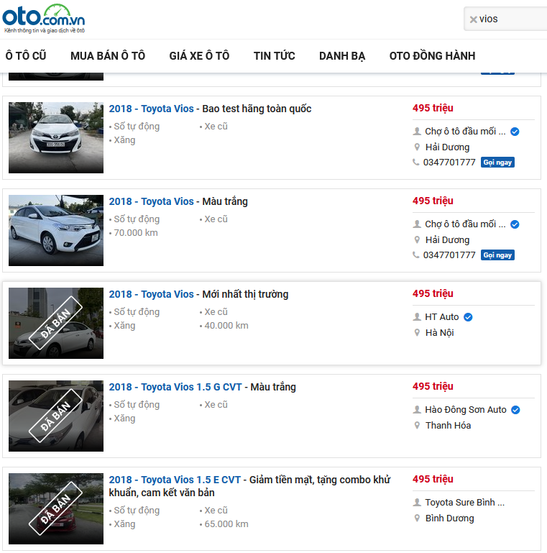Click seller Hào Đông Sơn Auto

[x=466, y=409]
